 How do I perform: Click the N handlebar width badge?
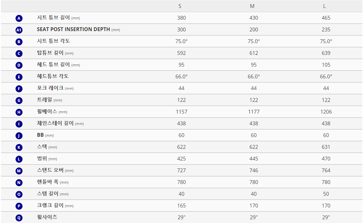click(x=19, y=182)
